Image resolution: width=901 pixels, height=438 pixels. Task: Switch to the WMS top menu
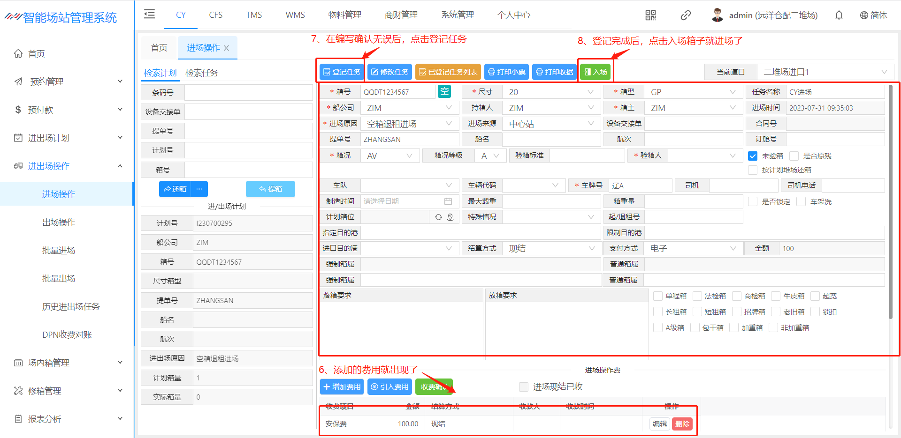point(295,15)
